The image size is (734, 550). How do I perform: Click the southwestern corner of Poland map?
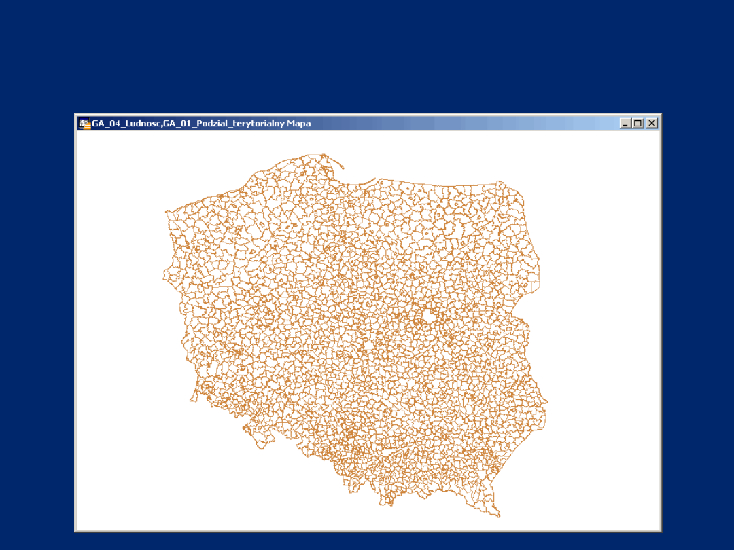tap(192, 399)
